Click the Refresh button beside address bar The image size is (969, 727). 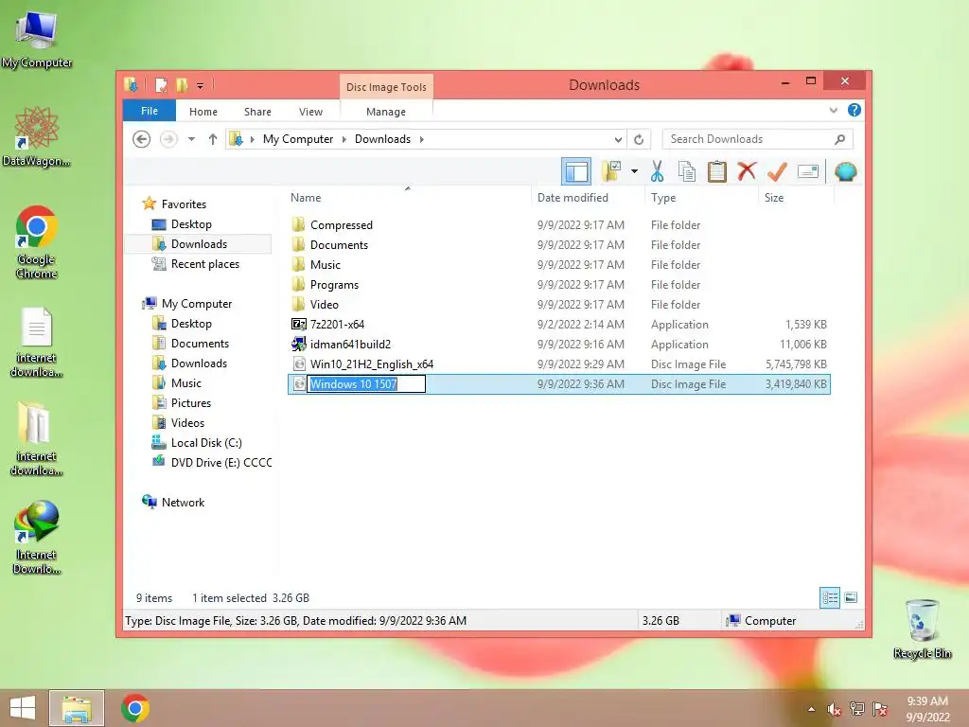[639, 139]
